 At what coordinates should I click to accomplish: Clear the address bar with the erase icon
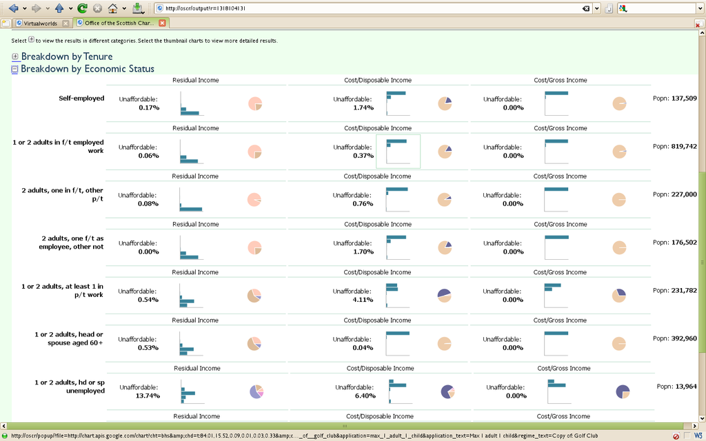point(585,8)
